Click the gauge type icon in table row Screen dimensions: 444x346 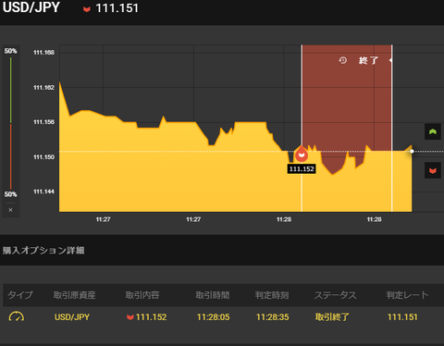(x=17, y=316)
